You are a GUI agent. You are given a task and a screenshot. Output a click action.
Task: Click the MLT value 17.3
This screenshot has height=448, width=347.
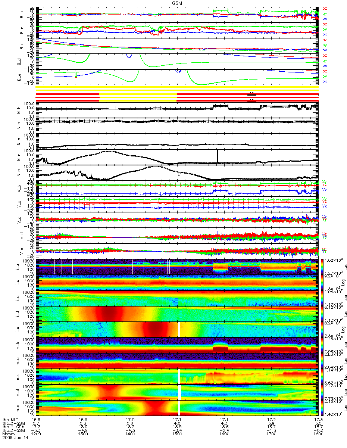pos(318,420)
